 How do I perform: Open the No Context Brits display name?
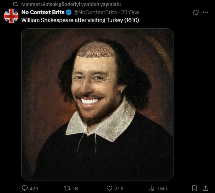click(x=43, y=13)
